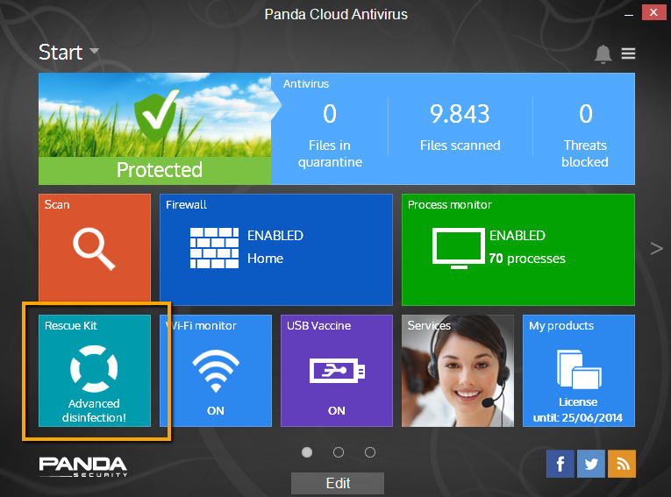Click License until 25/06/2014 text
671x497 pixels.
578,409
